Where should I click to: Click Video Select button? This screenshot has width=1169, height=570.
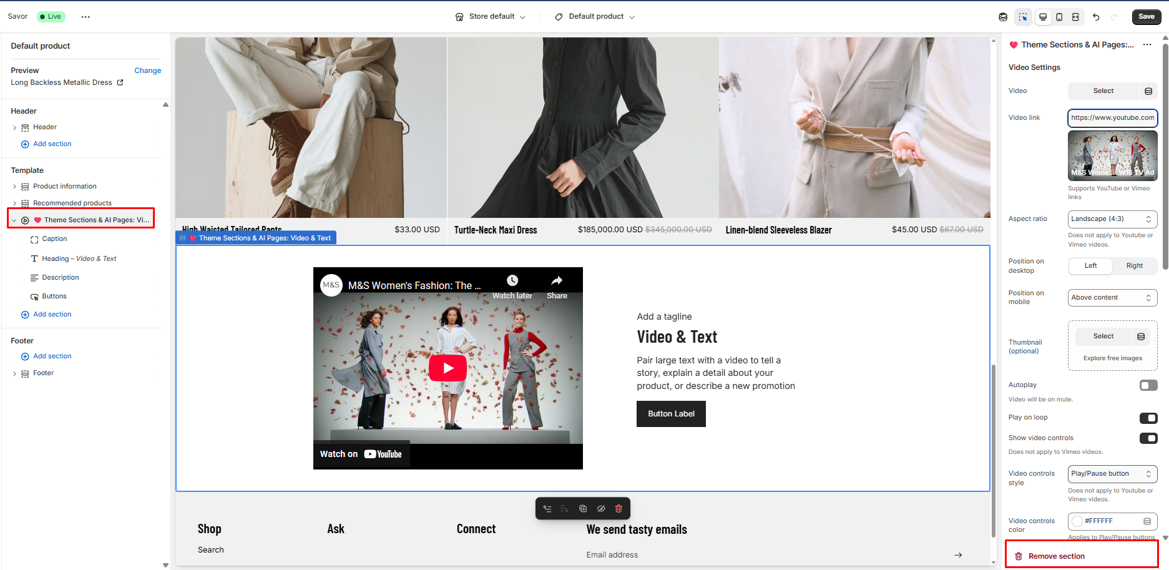pyautogui.click(x=1103, y=91)
